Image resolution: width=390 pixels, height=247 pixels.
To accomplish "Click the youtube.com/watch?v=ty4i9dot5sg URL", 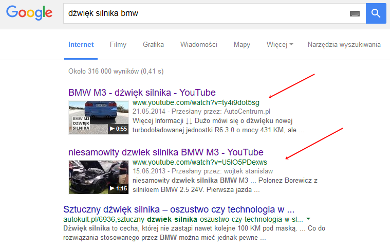I will pyautogui.click(x=199, y=102).
